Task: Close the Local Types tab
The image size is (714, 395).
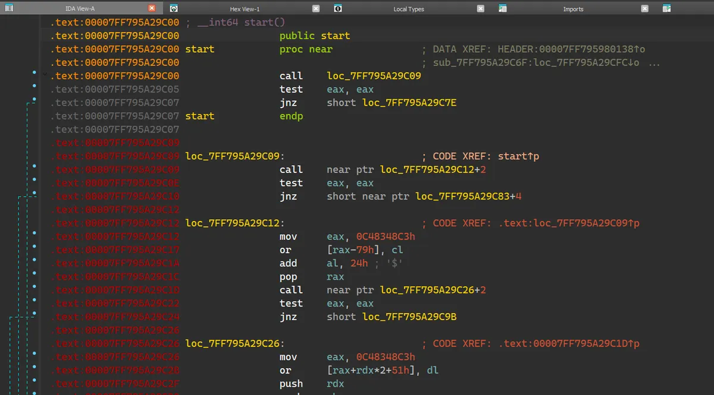Action: coord(481,8)
